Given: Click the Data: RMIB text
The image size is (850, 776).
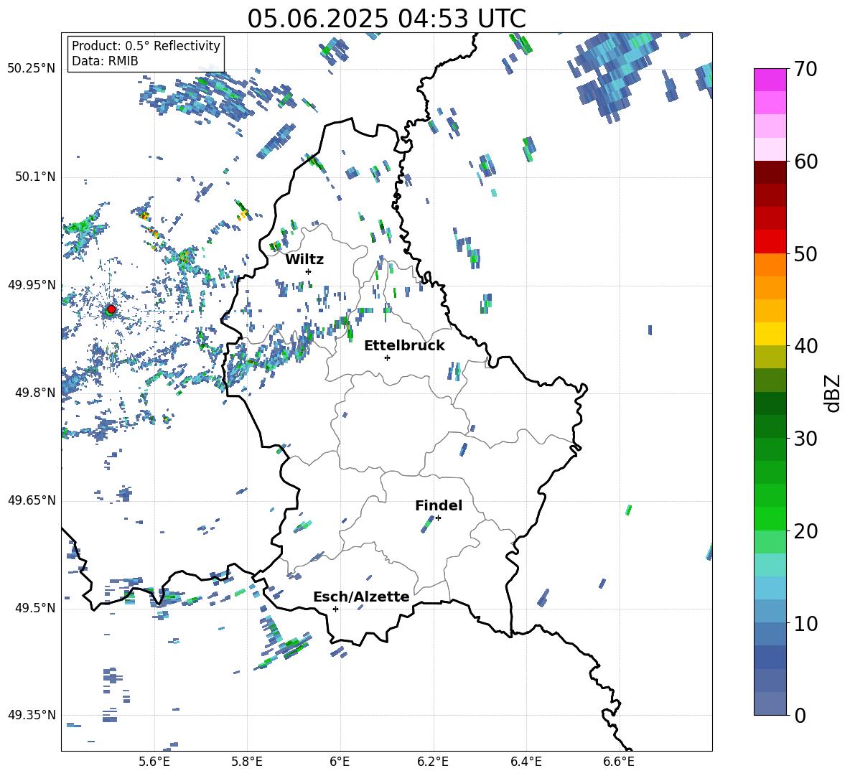Looking at the screenshot, I should pyautogui.click(x=105, y=61).
